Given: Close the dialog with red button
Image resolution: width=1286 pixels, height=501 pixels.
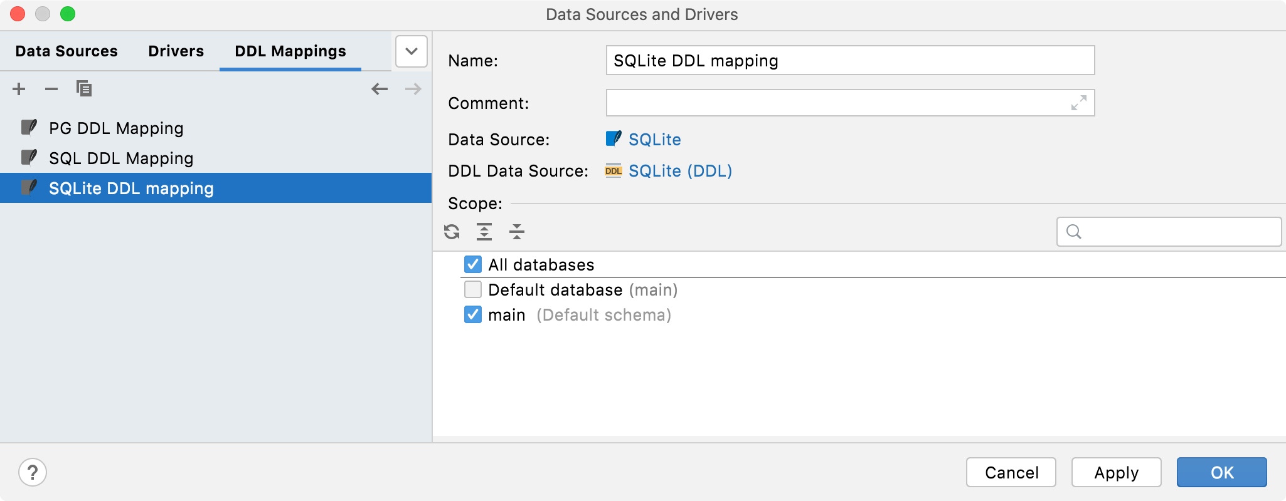Looking at the screenshot, I should click(18, 14).
